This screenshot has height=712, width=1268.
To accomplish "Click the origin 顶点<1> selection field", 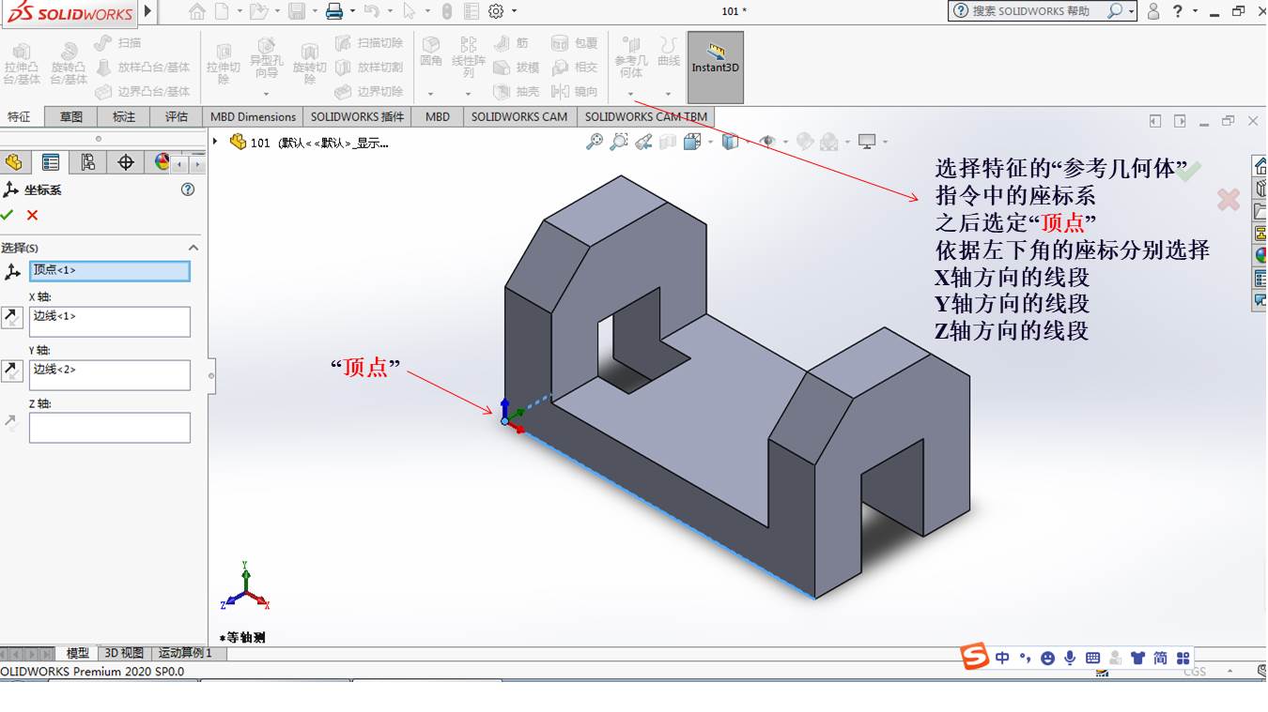I will [110, 270].
